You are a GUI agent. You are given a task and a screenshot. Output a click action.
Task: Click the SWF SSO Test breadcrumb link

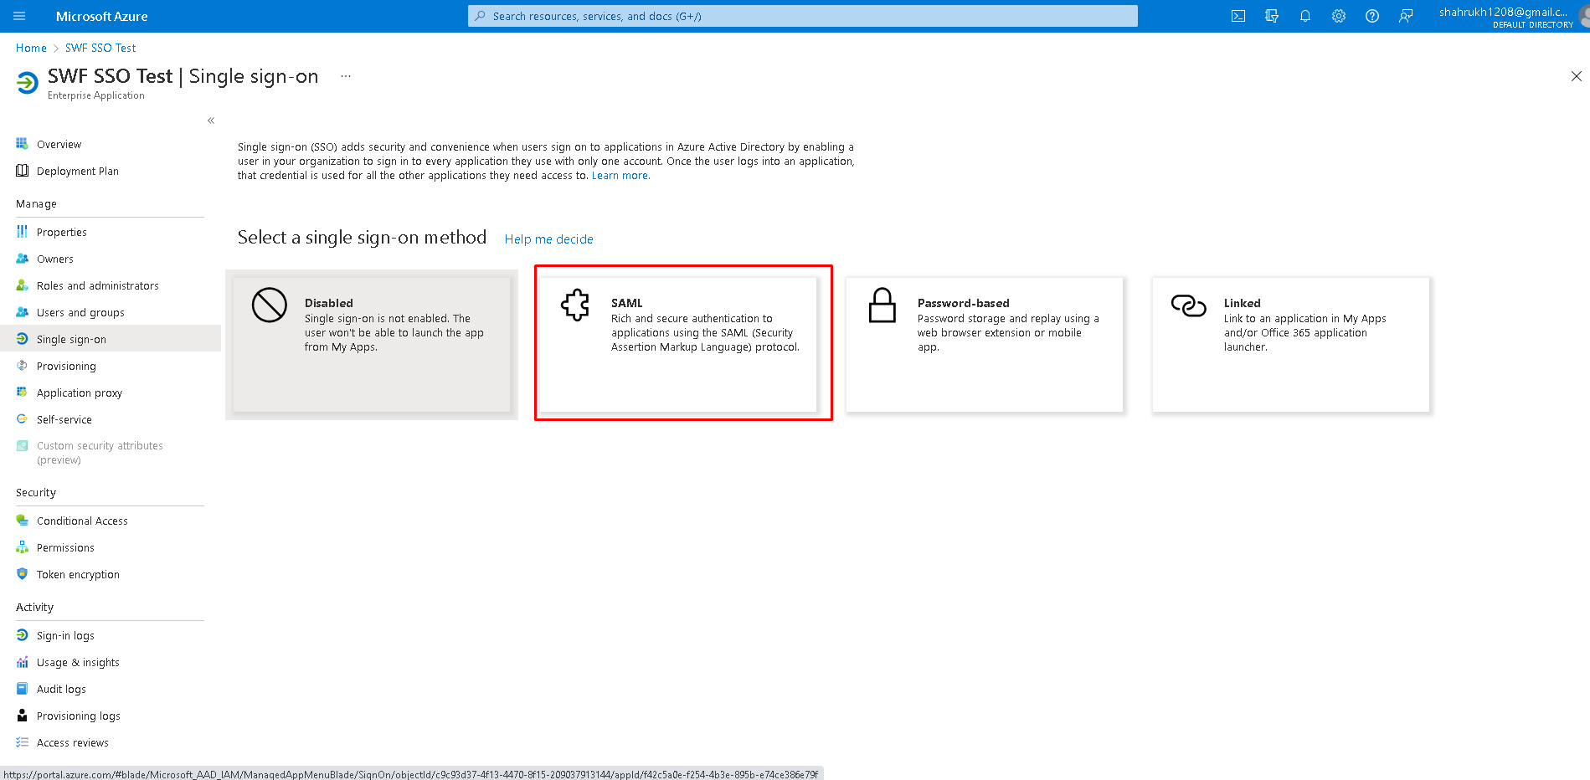click(100, 48)
